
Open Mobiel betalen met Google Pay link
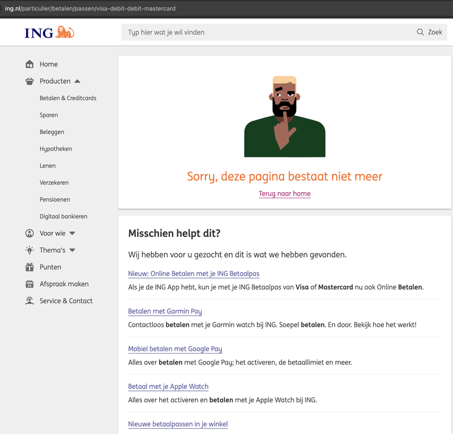point(175,348)
